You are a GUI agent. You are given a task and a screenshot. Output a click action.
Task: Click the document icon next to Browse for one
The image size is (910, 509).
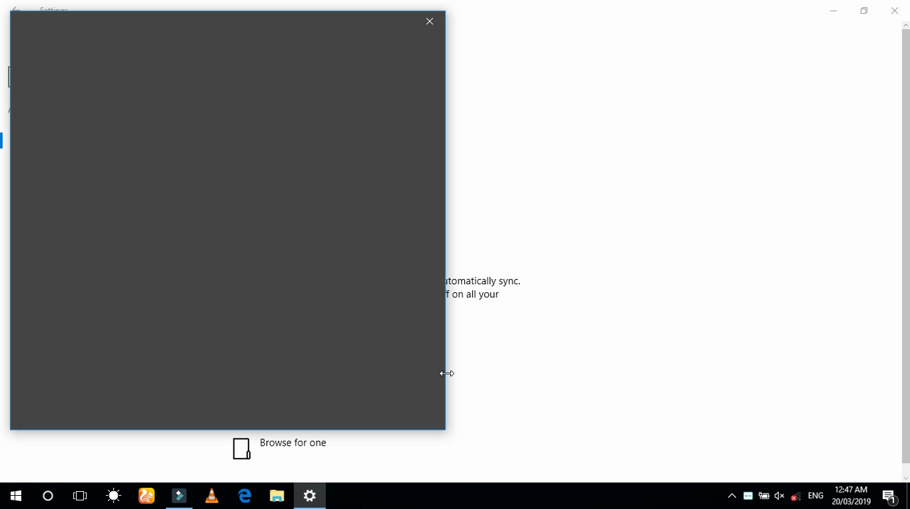point(241,448)
